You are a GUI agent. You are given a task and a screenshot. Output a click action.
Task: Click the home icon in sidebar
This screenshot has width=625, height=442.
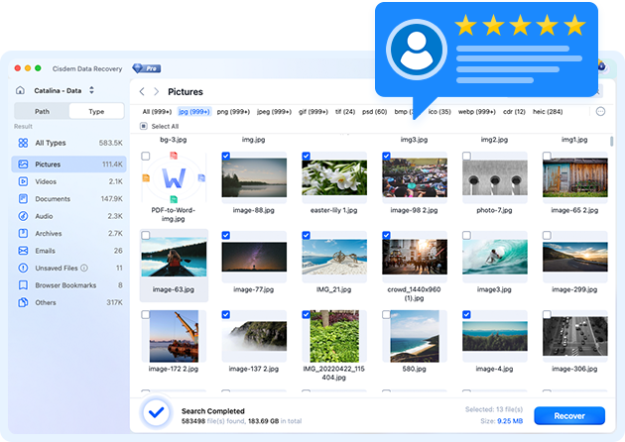20,90
